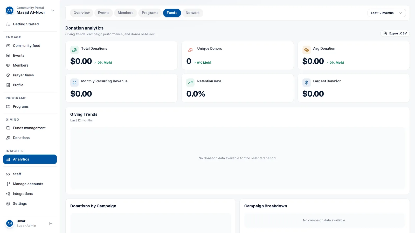Screen dimensions: 415x233
Task: Expand the Masjid Al-Noor portal switcher chevron
Action: point(53,10)
